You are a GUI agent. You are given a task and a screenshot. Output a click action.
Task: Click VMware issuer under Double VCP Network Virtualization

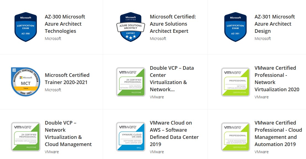point(52,152)
